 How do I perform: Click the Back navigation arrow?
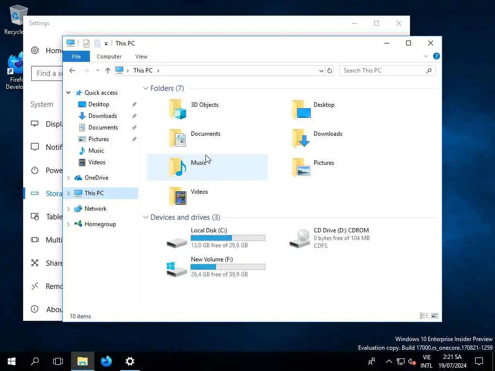point(72,71)
